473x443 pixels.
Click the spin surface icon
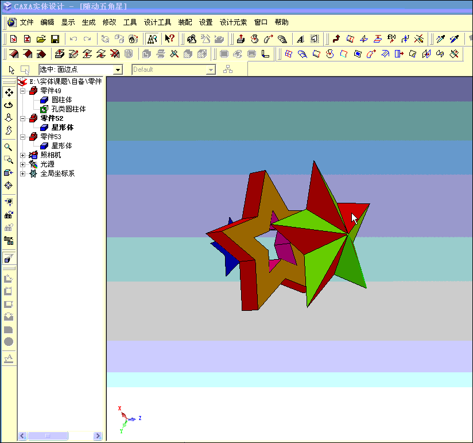[x=330, y=54]
